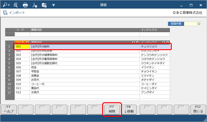Click the インポート icon
207x122 pixels.
click(x=5, y=13)
